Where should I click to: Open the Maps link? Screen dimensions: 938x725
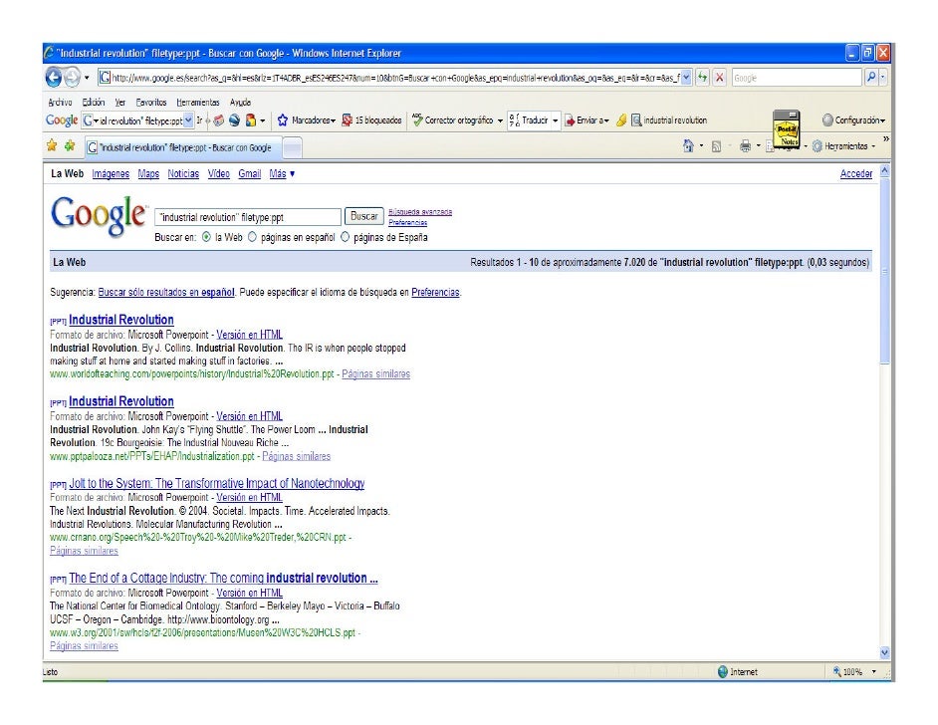[x=148, y=174]
